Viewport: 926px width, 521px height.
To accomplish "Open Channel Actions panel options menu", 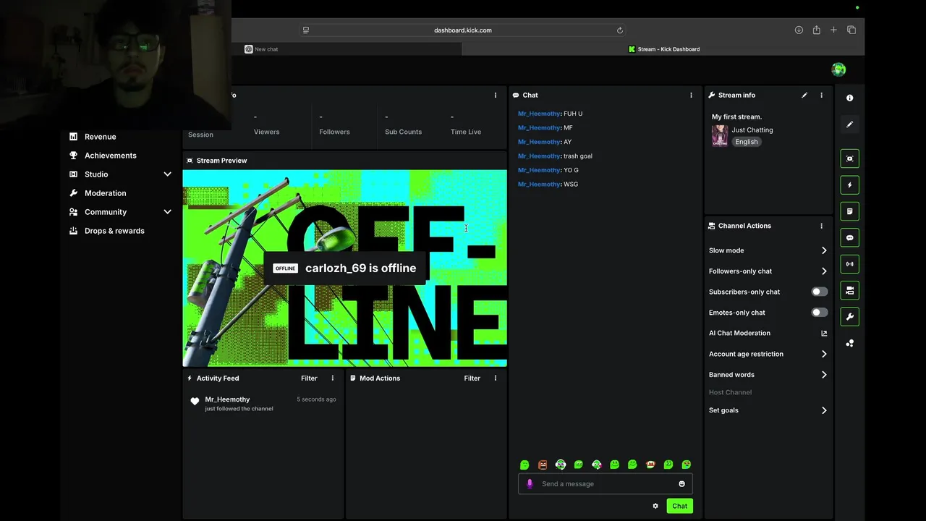I will pos(821,226).
